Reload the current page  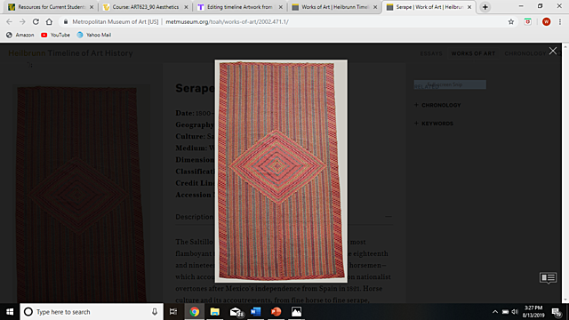36,21
